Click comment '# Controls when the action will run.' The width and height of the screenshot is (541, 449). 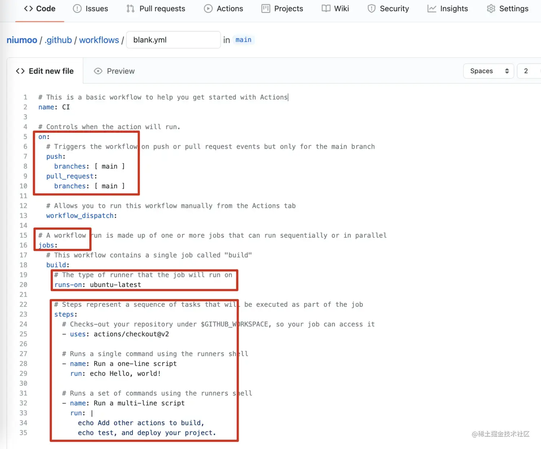point(109,127)
